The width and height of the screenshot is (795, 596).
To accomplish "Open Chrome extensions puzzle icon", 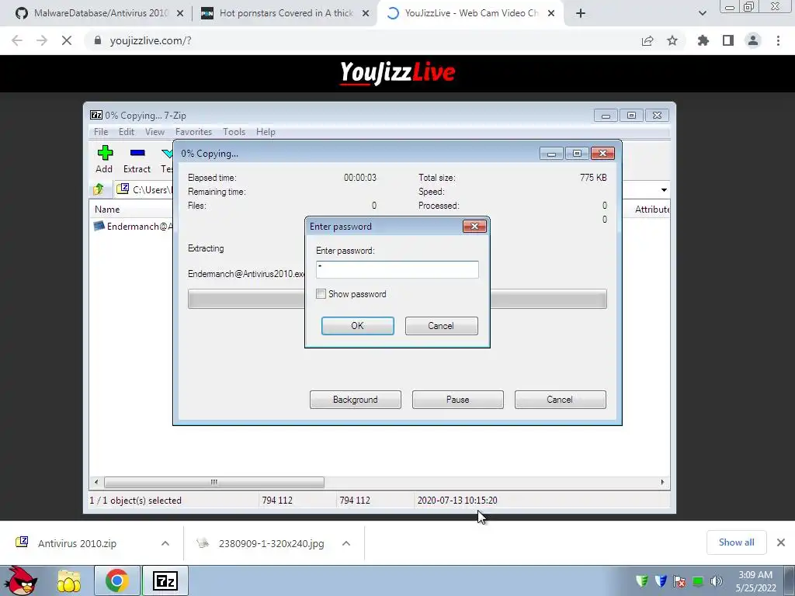I will tap(703, 40).
